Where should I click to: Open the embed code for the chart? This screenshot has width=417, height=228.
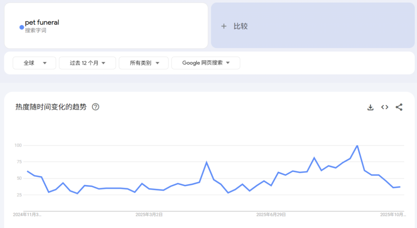click(385, 107)
